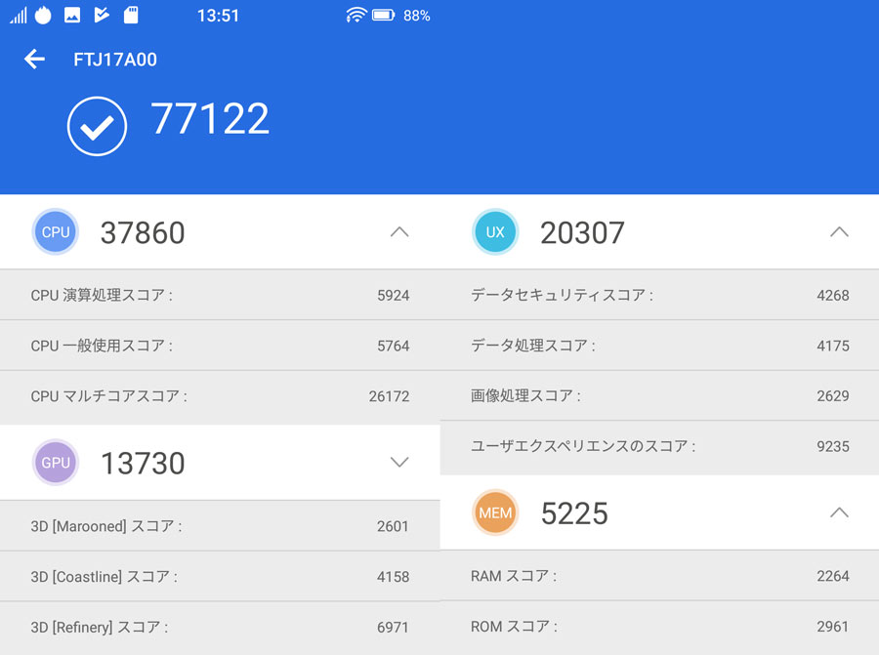Image resolution: width=879 pixels, height=655 pixels.
Task: Select the CPU マルチコアスコア row
Action: [x=220, y=396]
